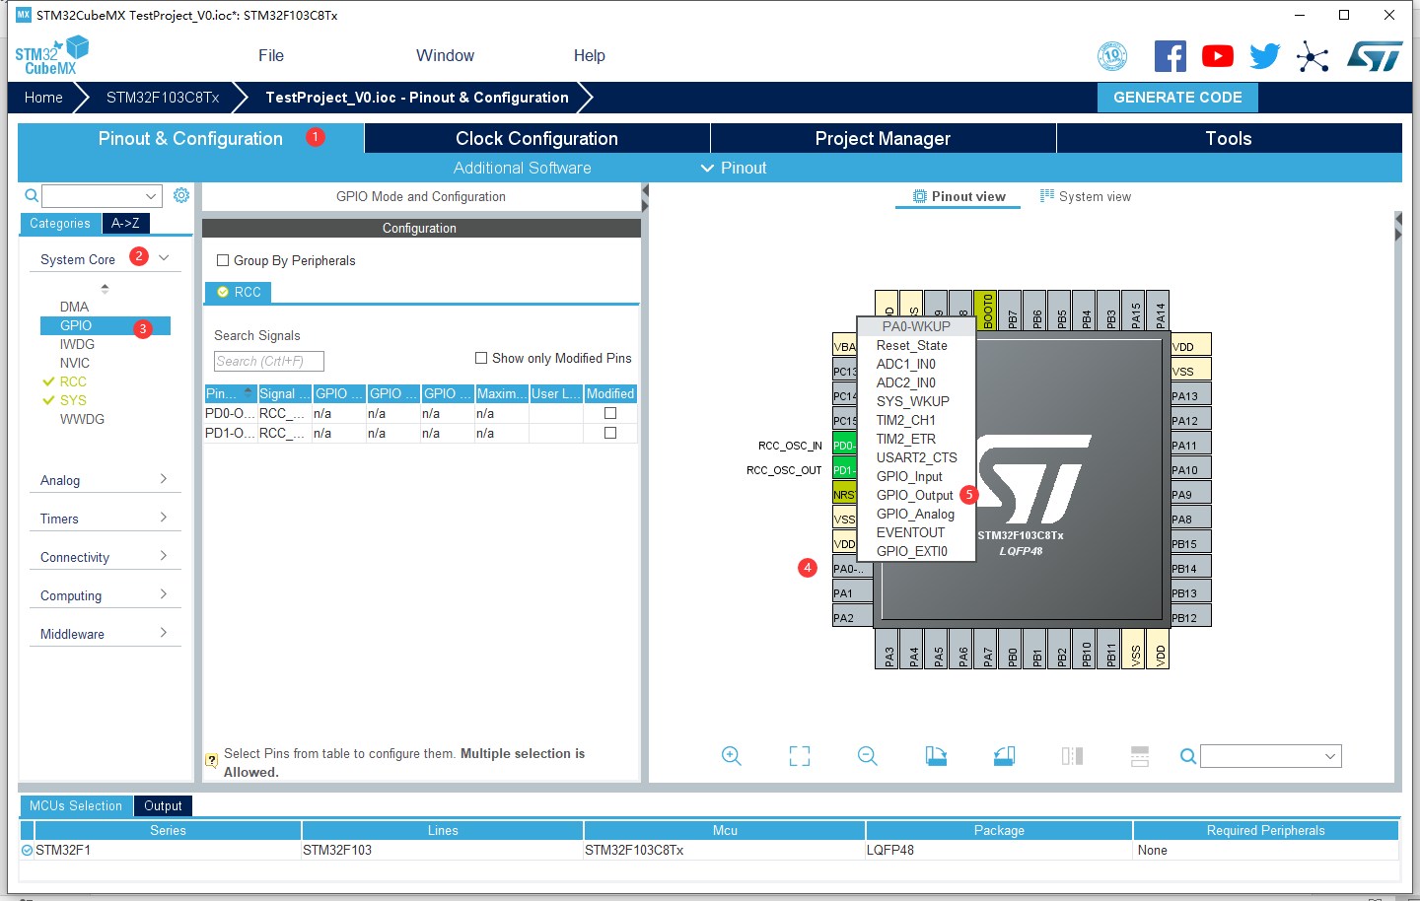Image resolution: width=1420 pixels, height=901 pixels.
Task: Click the ST logo icon
Action: [x=1375, y=56]
